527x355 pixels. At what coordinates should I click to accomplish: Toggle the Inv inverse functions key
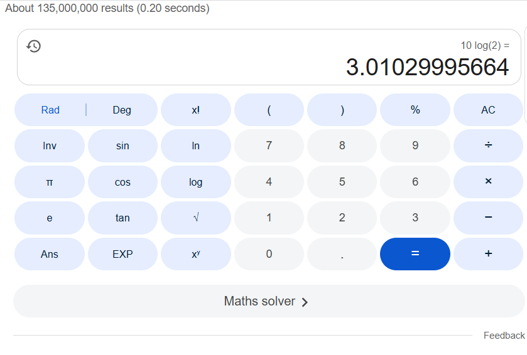[x=50, y=146]
